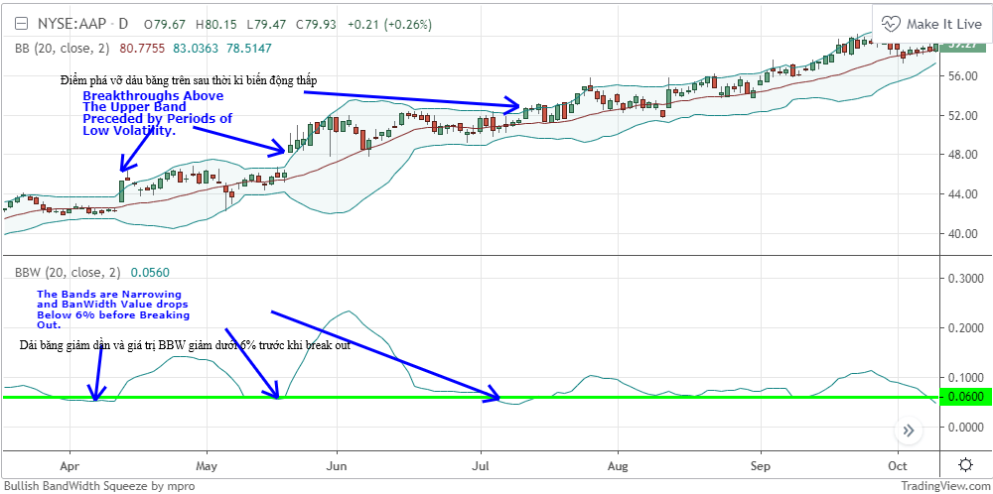The image size is (993, 494).
Task: Click the scroll-to-latest double arrow button
Action: pos(909,432)
